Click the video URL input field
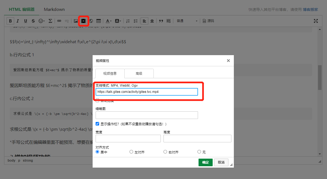Image resolution: width=327 pixels, height=179 pixels. coord(147,92)
